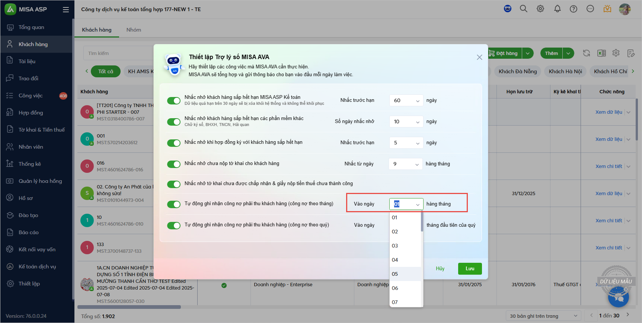The height and width of the screenshot is (323, 642).
Task: Switch to the Nhóm tab
Action: pos(134,30)
